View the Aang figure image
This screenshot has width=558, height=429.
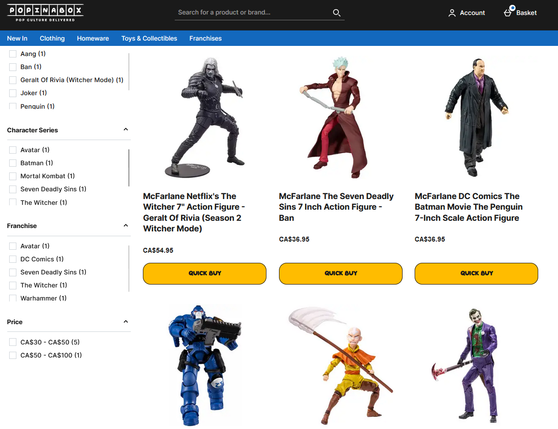(x=341, y=366)
